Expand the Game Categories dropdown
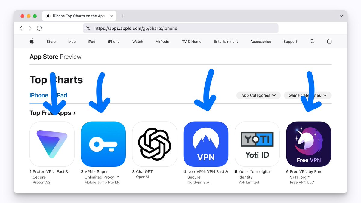 click(307, 95)
